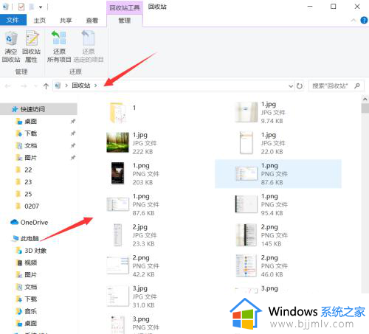Switch to the 共享 ribbon tab
Viewport: 369px width, 334px height.
point(66,21)
